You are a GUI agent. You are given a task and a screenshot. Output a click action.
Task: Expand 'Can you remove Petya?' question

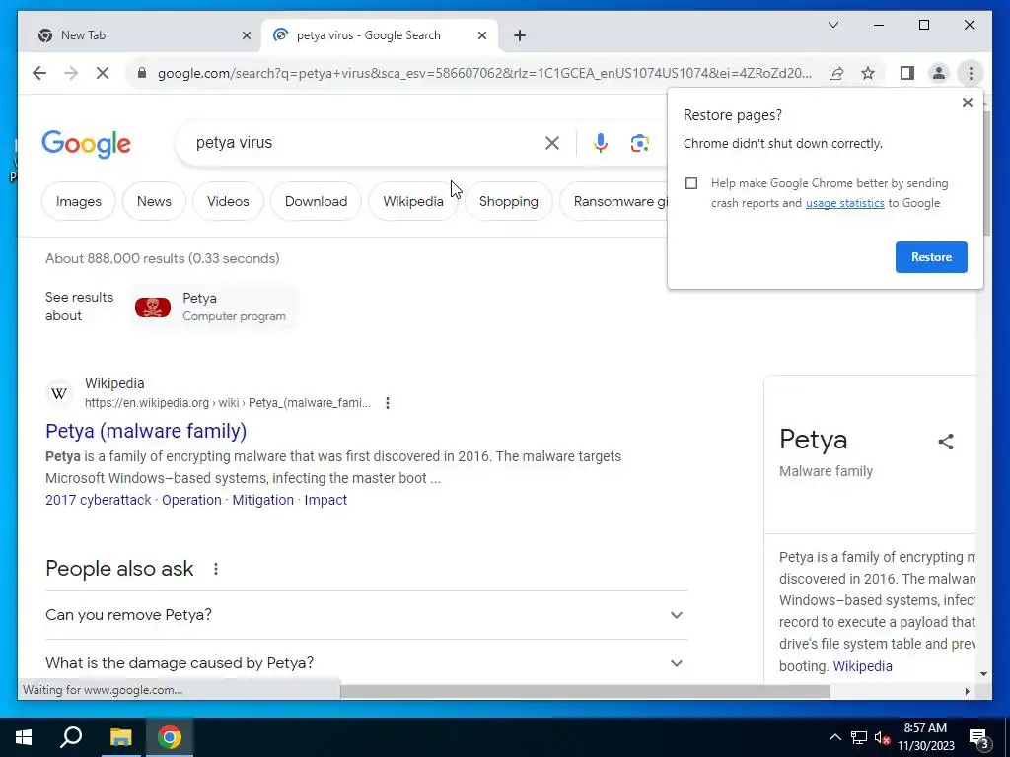(367, 615)
